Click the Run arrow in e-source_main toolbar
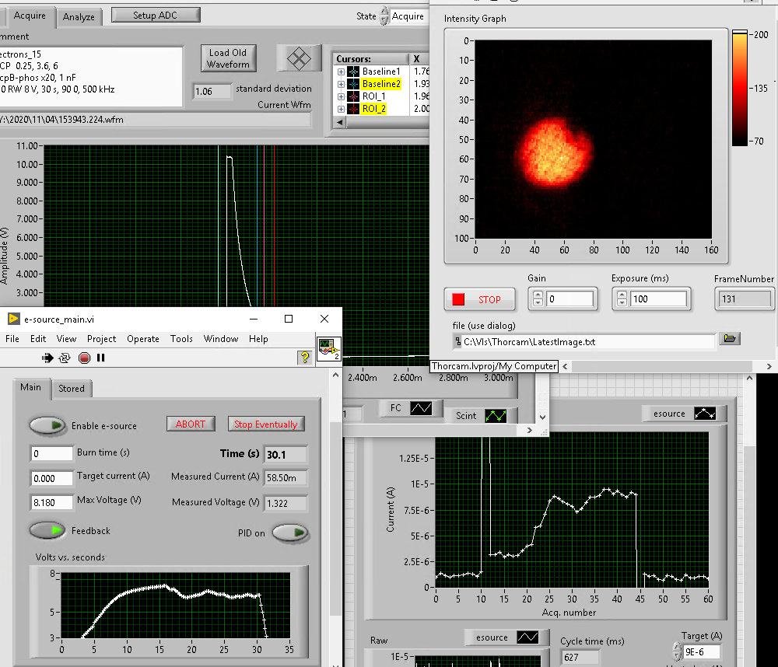The height and width of the screenshot is (667, 778). pos(48,358)
